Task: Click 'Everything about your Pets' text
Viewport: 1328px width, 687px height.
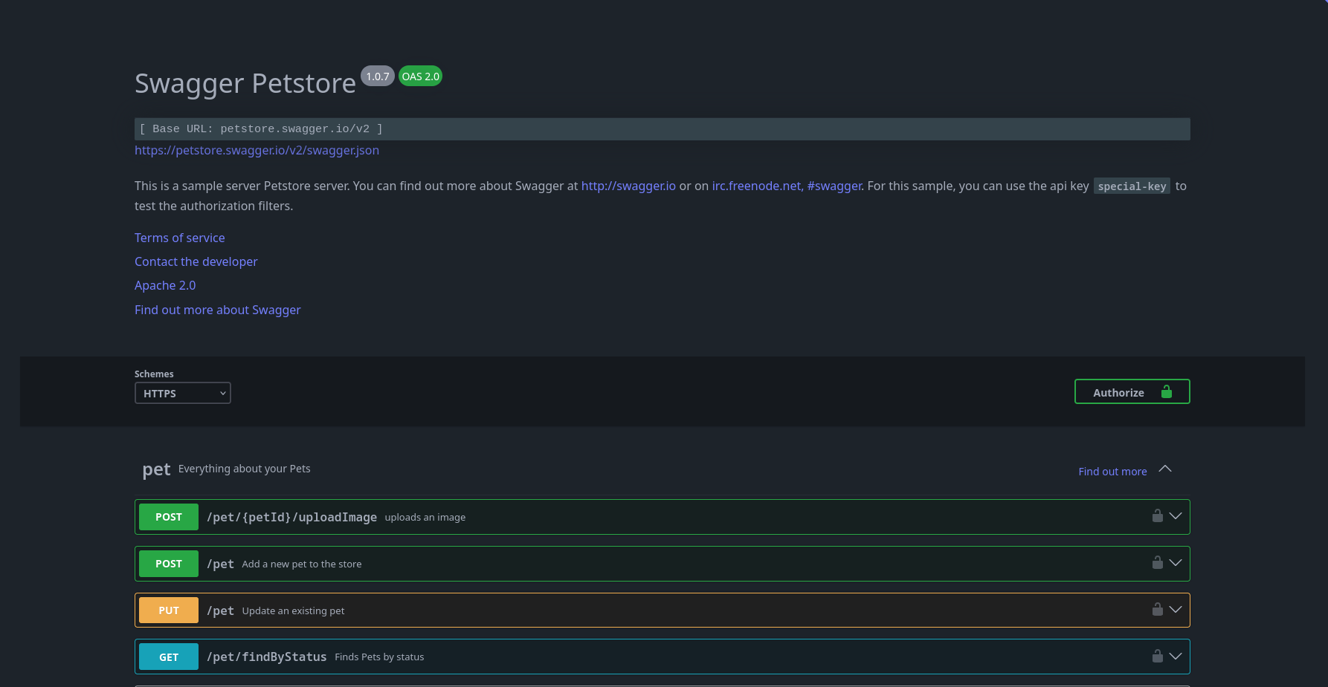Action: (x=245, y=469)
